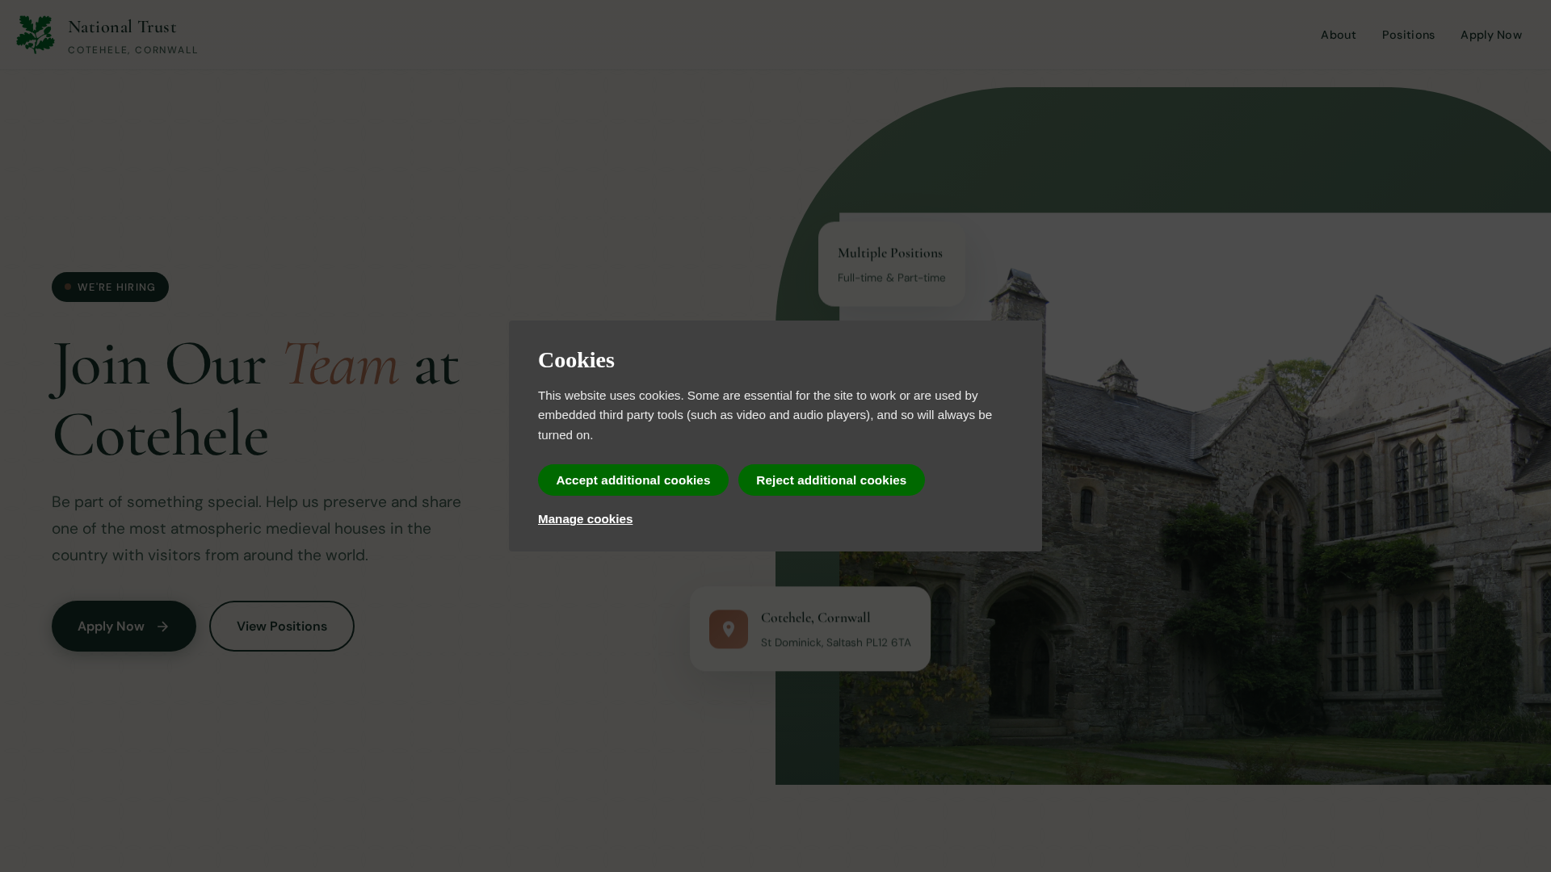Viewport: 1551px width, 872px height.
Task: Accept additional cookies
Action: [633, 480]
